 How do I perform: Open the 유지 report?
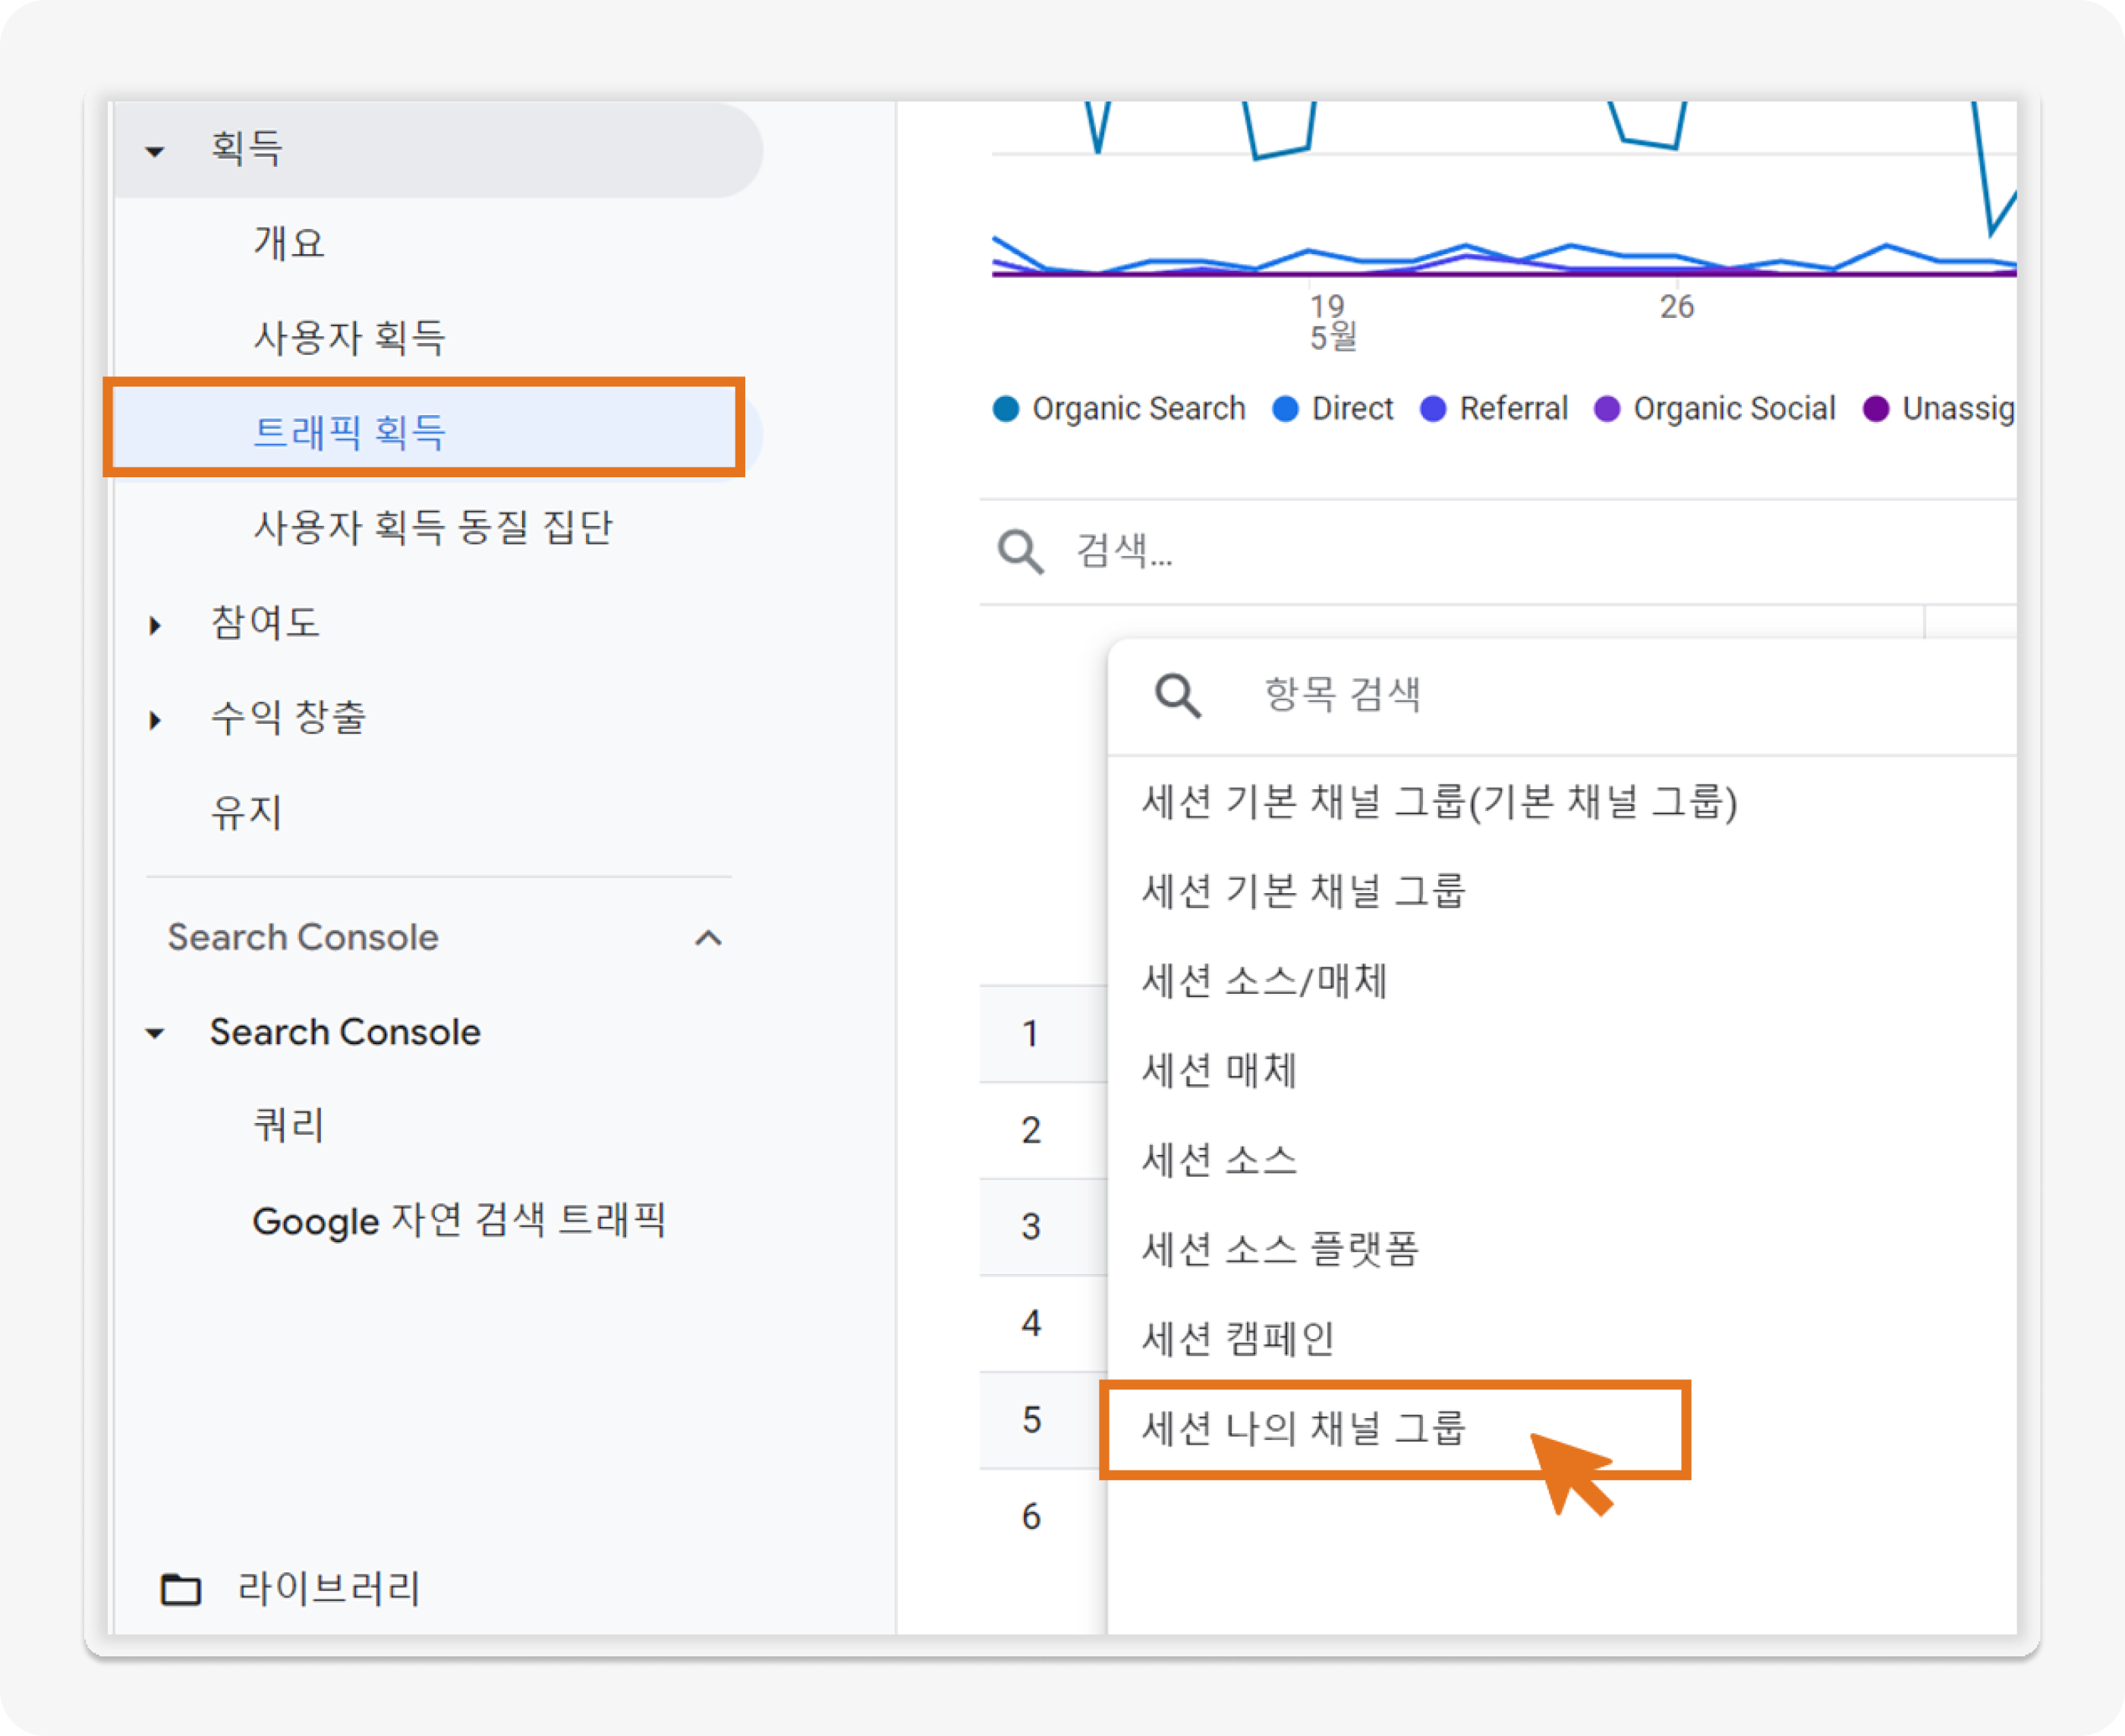246,812
